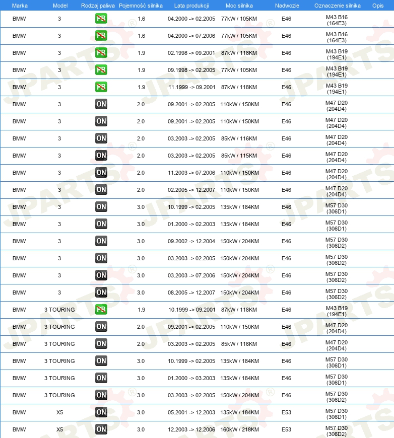This screenshot has height=438, width=394.
Task: Click the date range 09.1998 -> 02.2005
Action: 191,70
